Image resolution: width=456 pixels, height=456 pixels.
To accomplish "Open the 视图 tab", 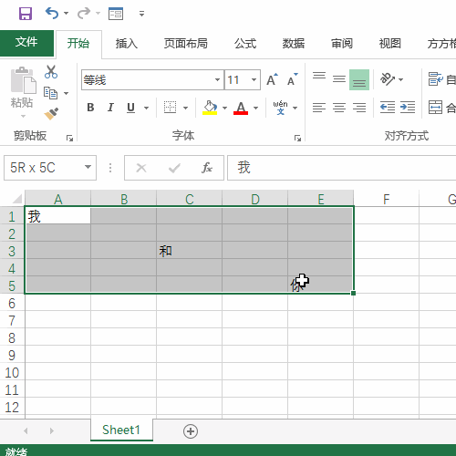I will (390, 44).
